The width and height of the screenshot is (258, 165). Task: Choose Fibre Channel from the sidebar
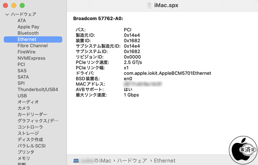pos(33,46)
